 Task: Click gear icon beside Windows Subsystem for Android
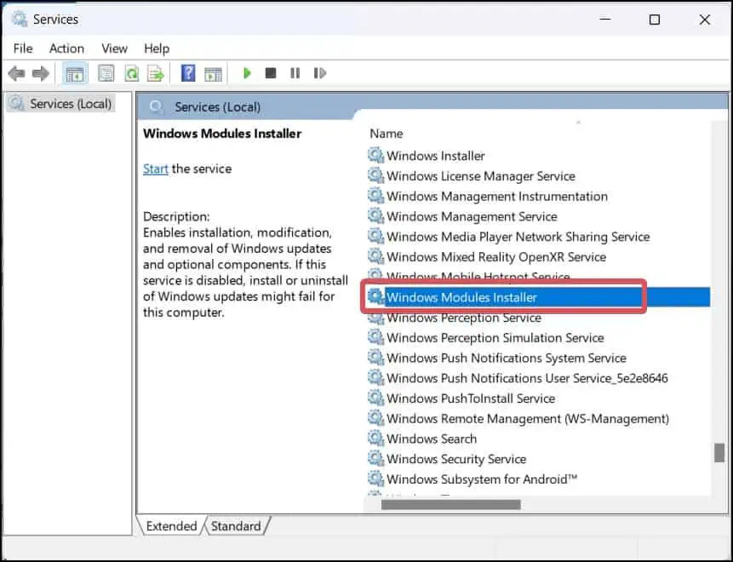375,479
